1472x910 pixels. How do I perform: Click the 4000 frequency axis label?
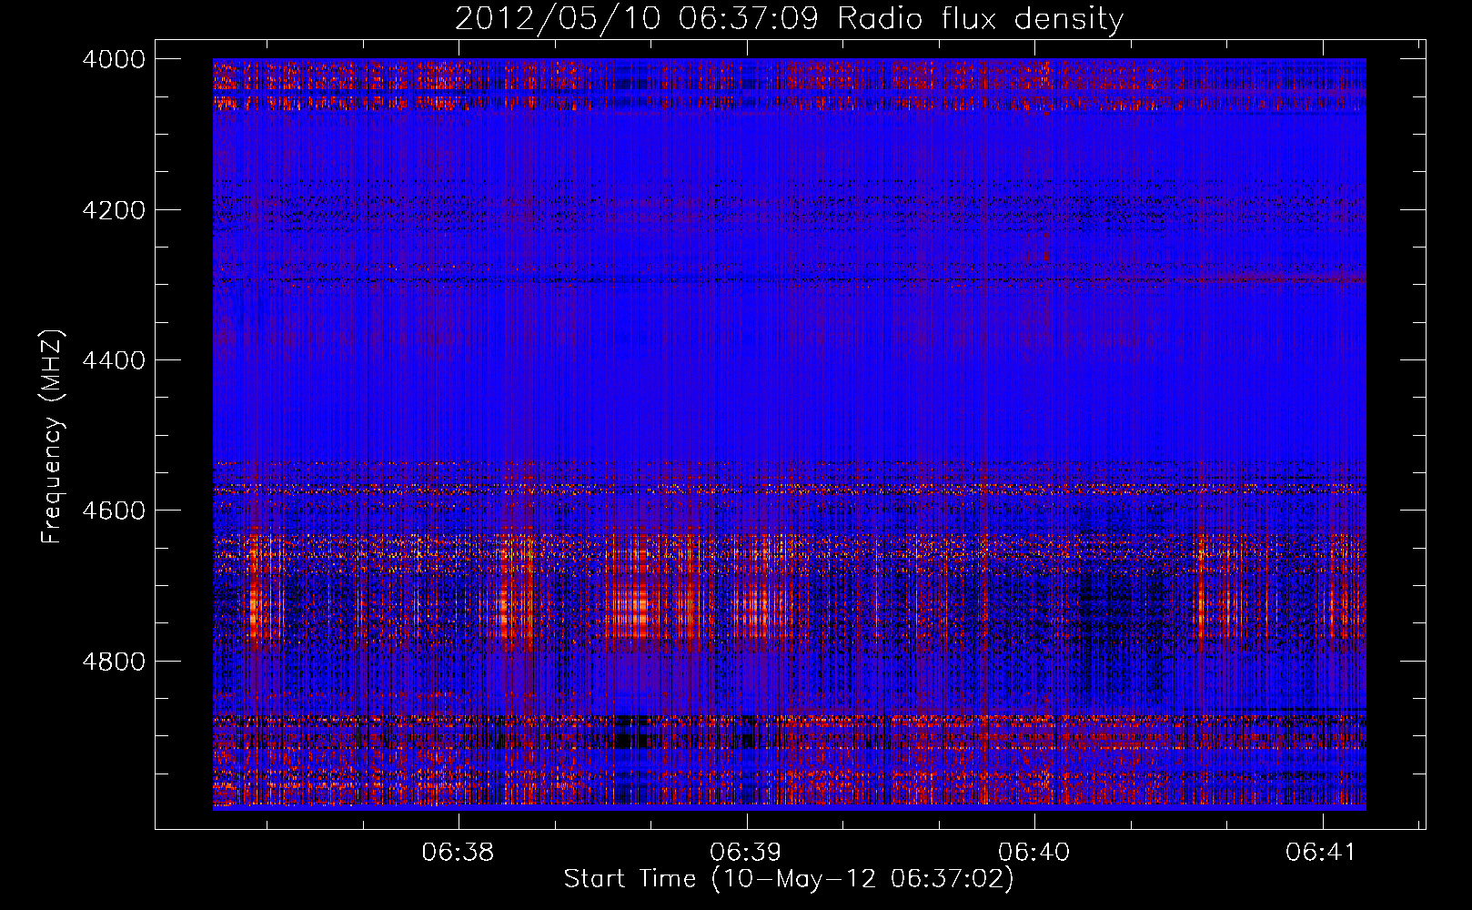click(114, 59)
